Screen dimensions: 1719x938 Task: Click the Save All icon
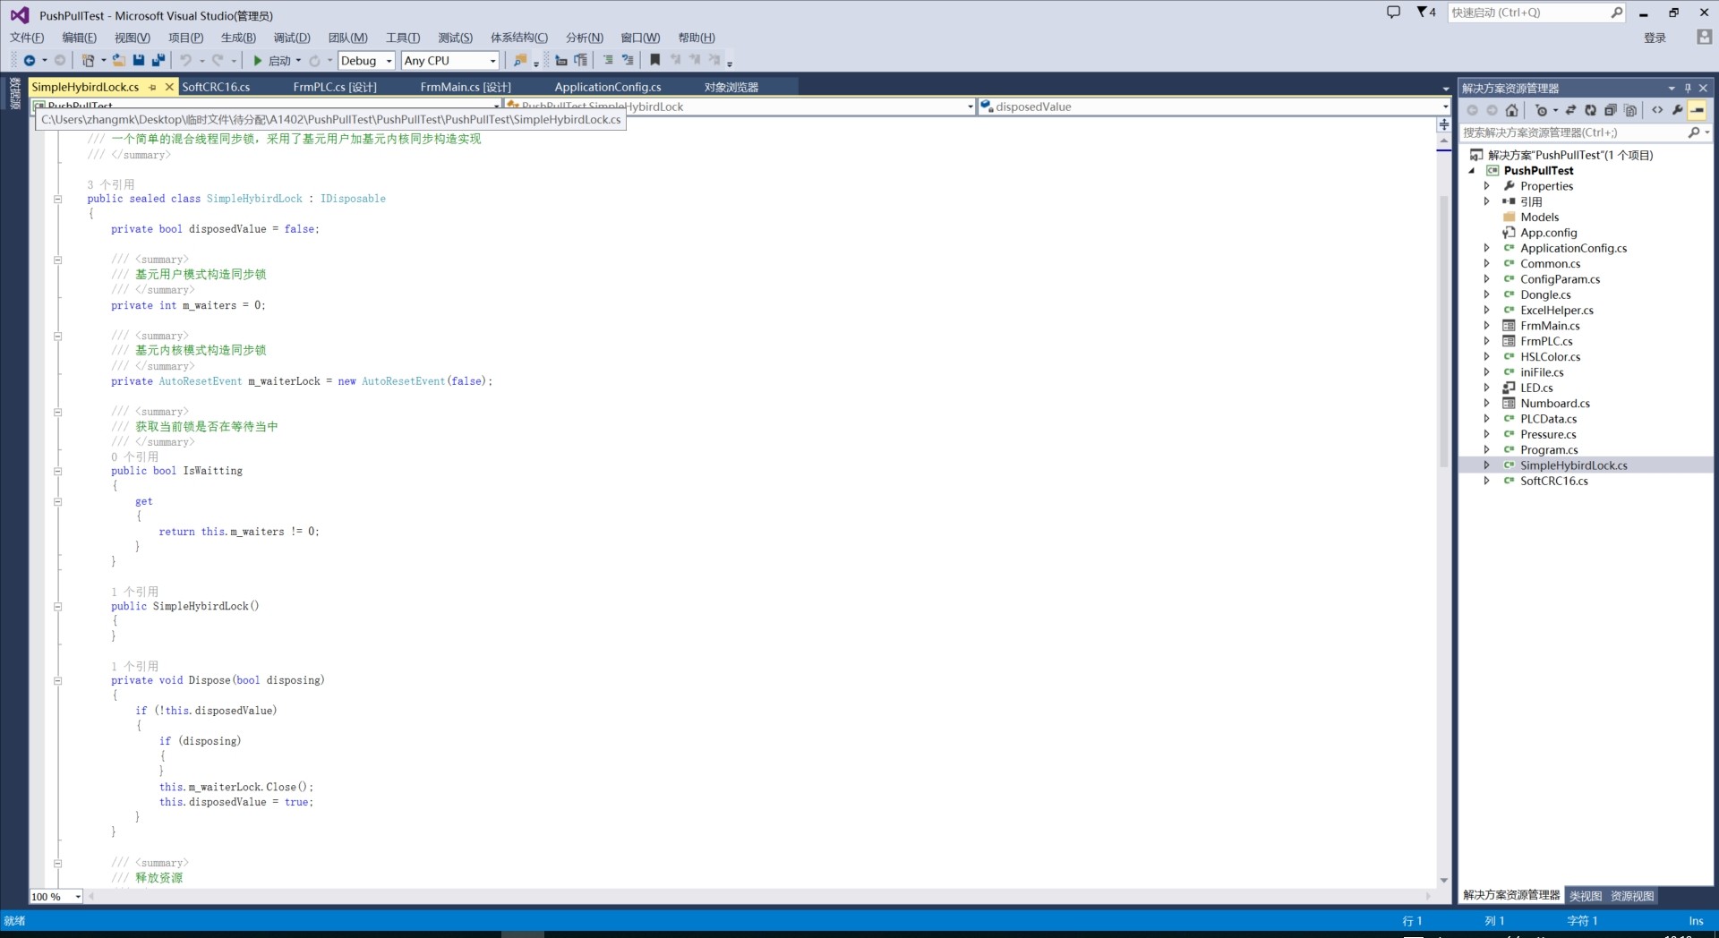pos(158,60)
